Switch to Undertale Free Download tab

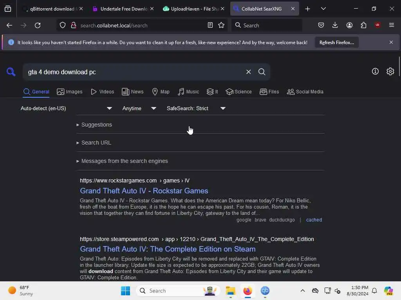123,9
